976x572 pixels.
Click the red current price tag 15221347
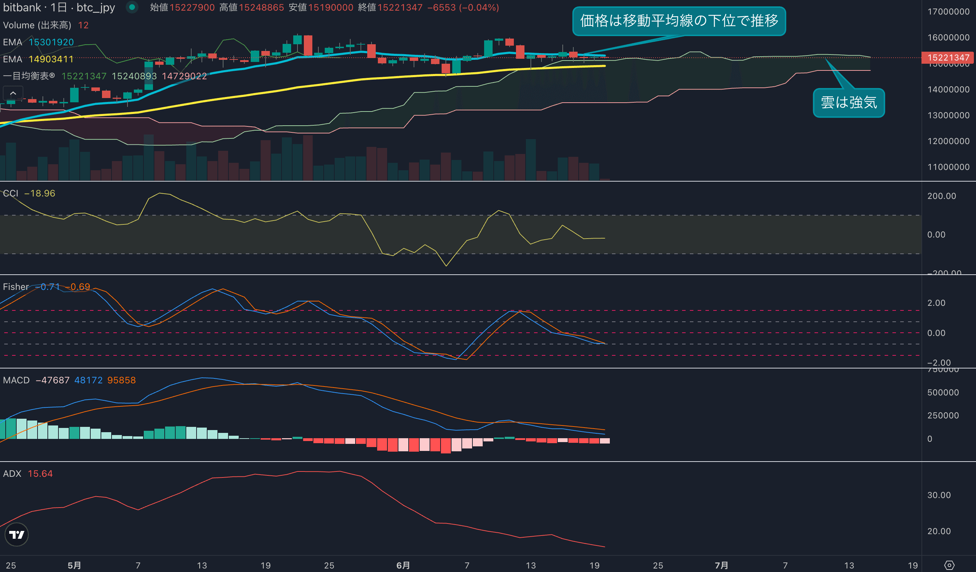[x=948, y=58]
